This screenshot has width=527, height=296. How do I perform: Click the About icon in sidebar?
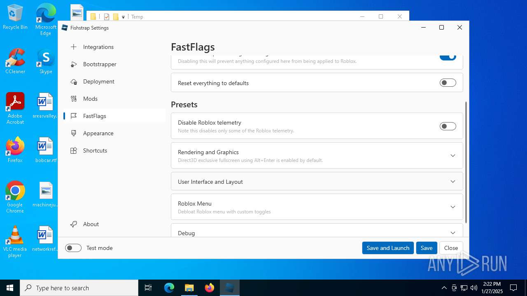tap(74, 224)
